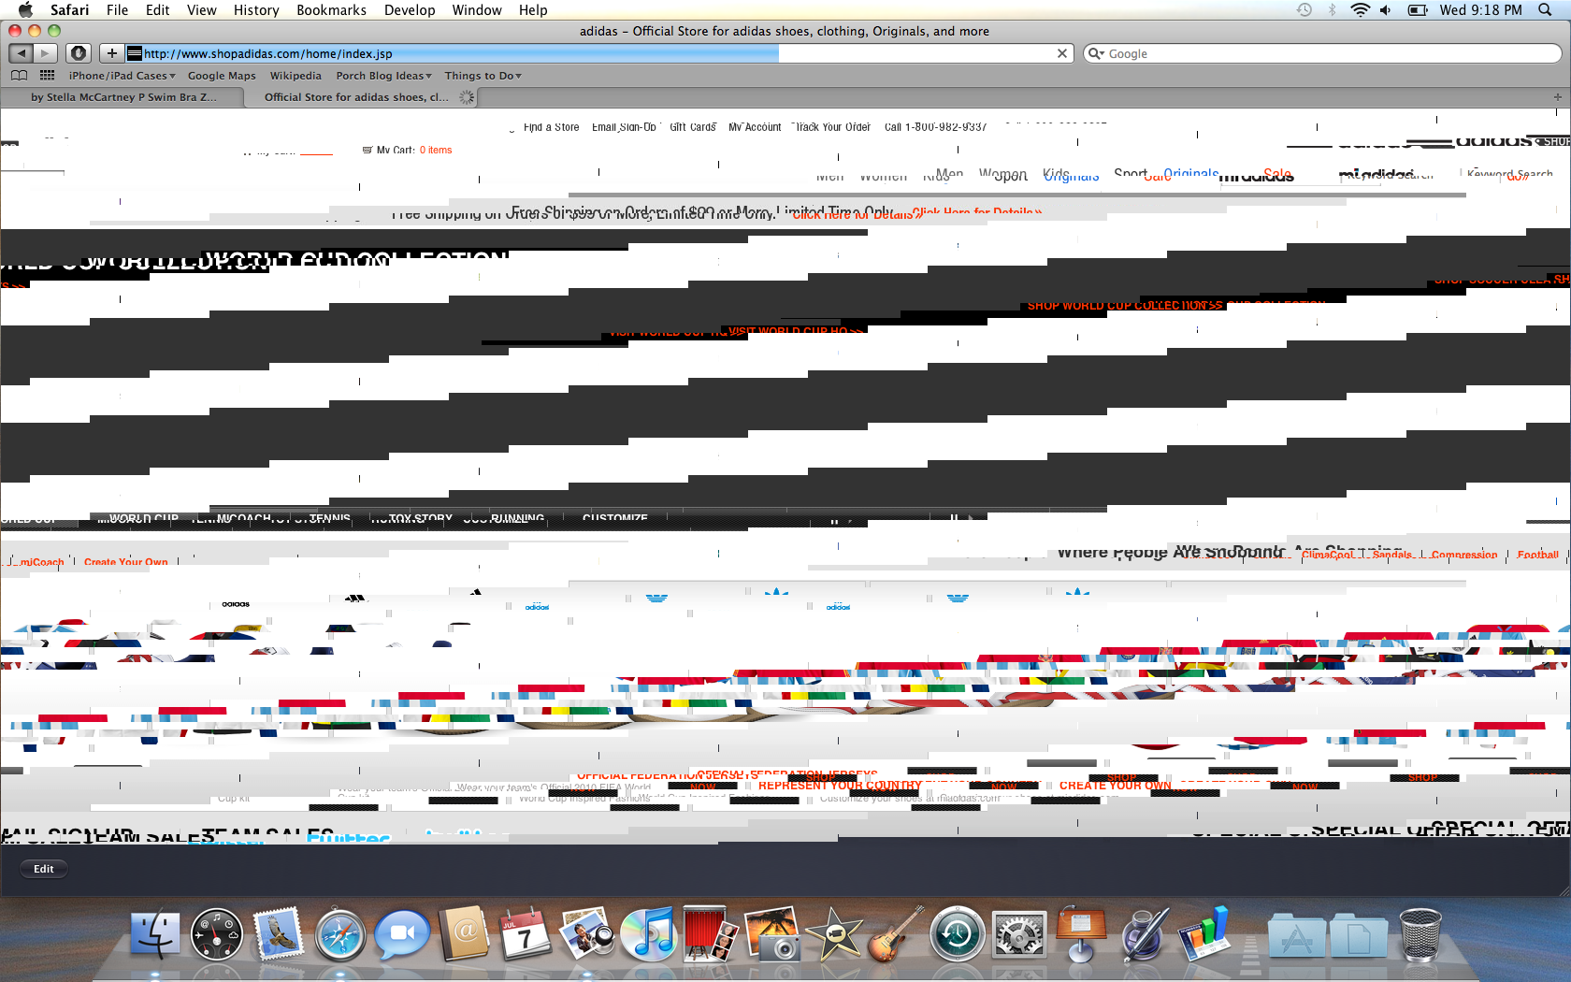Click the clock showing Wed 9:18 PM
This screenshot has height=982, width=1571.
(1481, 9)
